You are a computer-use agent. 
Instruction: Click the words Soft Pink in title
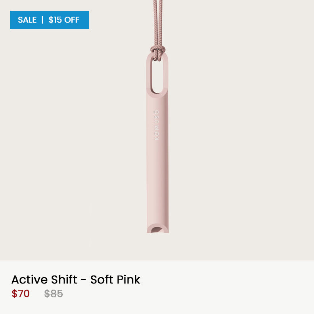pyautogui.click(x=115, y=280)
